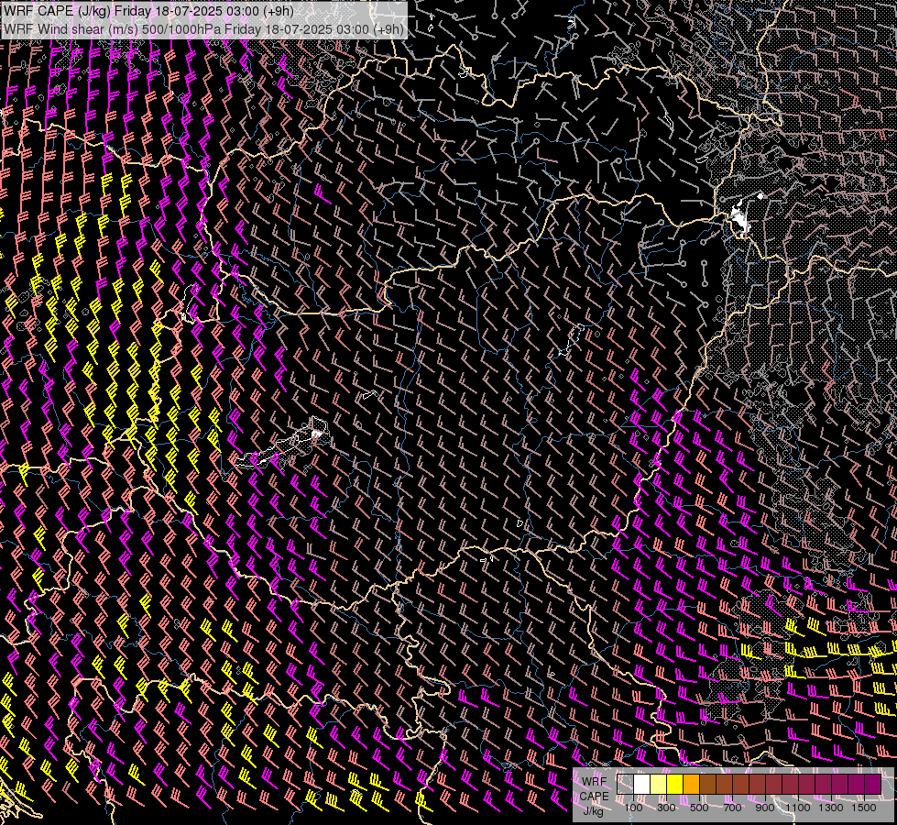Click the '1500' legend label
Viewport: 897px width, 825px height.
(x=864, y=808)
